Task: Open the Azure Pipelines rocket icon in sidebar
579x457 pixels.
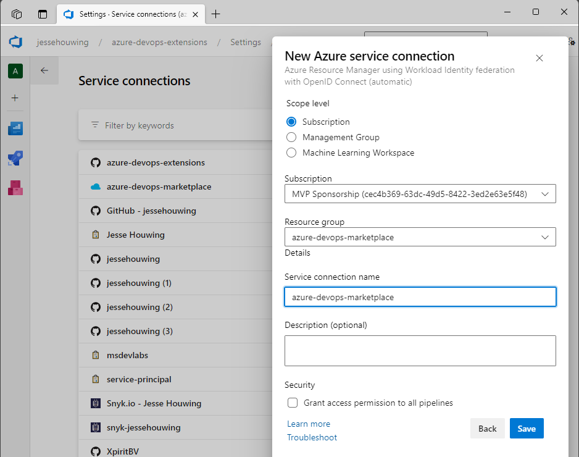Action: click(15, 157)
